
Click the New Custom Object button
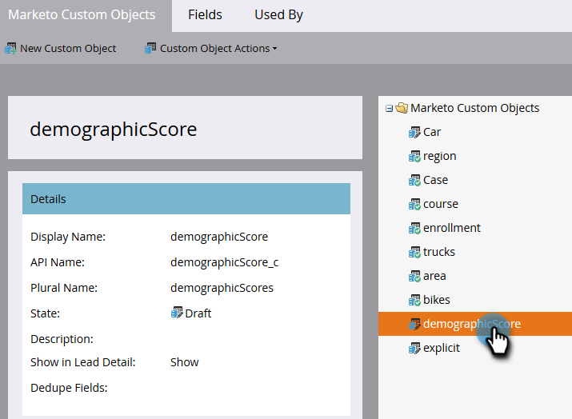pyautogui.click(x=67, y=49)
